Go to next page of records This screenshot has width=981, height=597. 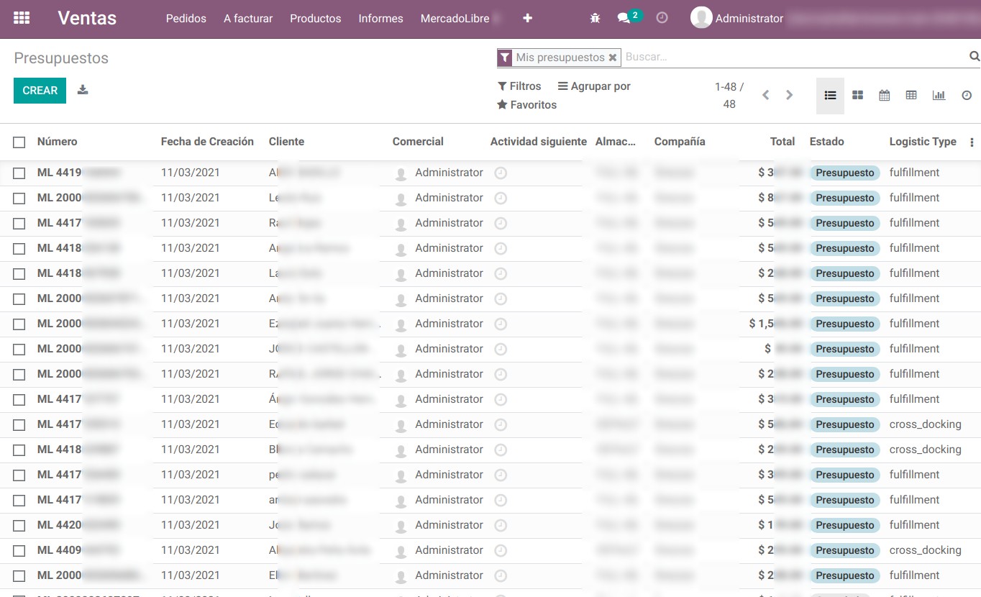(789, 95)
